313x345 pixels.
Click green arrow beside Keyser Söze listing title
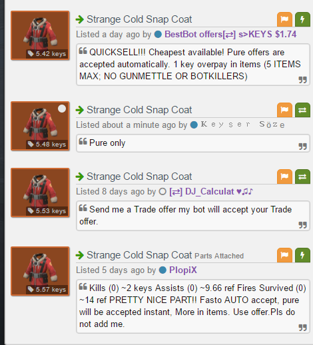(80, 110)
